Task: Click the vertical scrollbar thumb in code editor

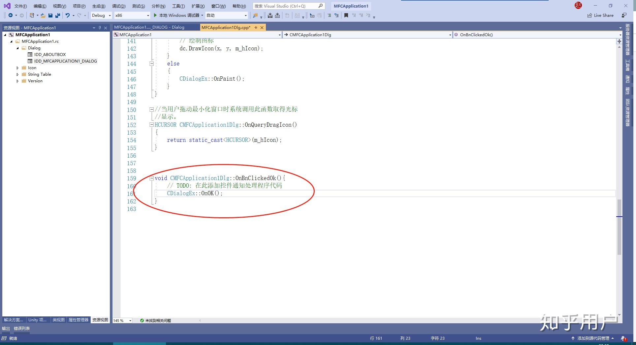Action: 619,227
